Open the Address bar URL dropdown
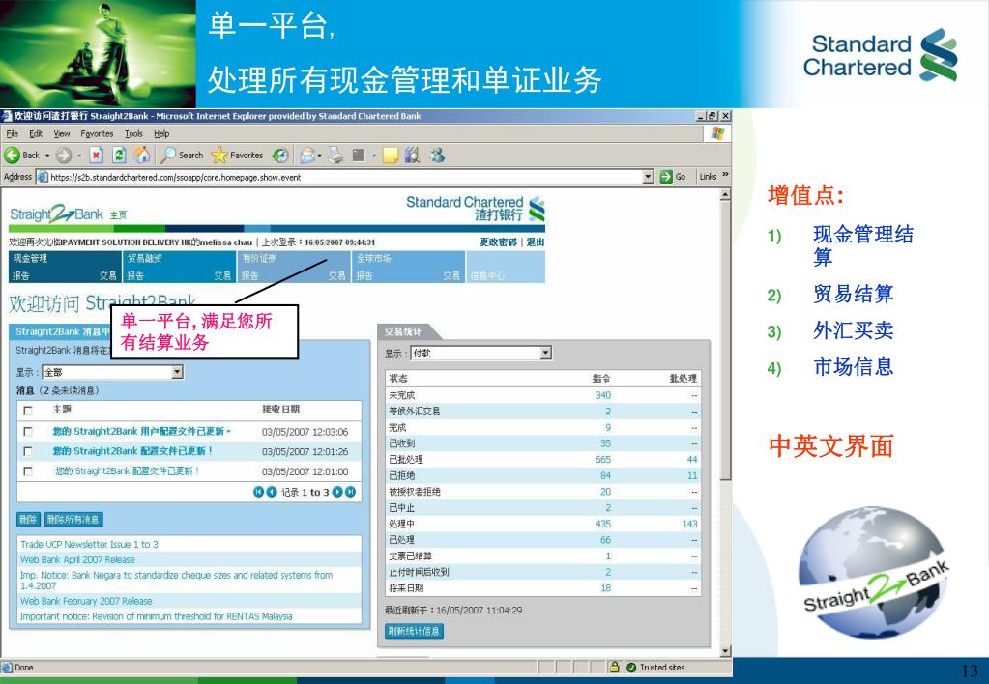989x684 pixels. (x=648, y=177)
